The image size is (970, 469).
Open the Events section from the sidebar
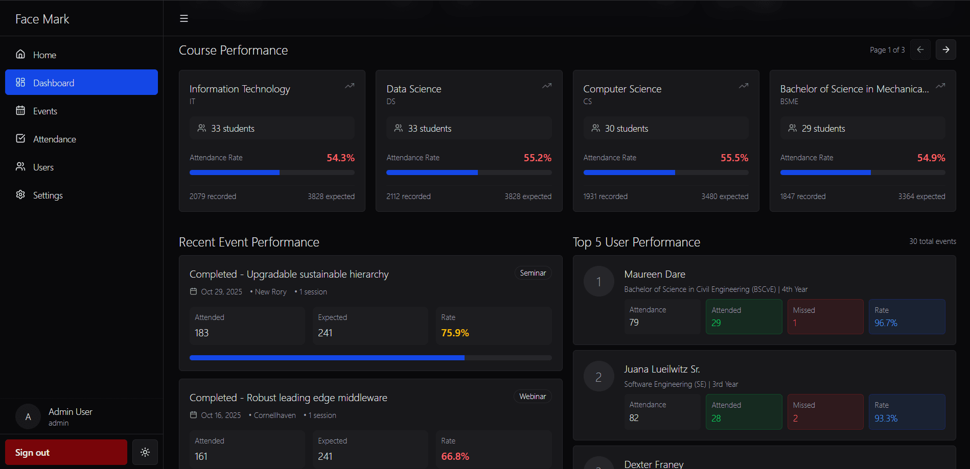(45, 111)
